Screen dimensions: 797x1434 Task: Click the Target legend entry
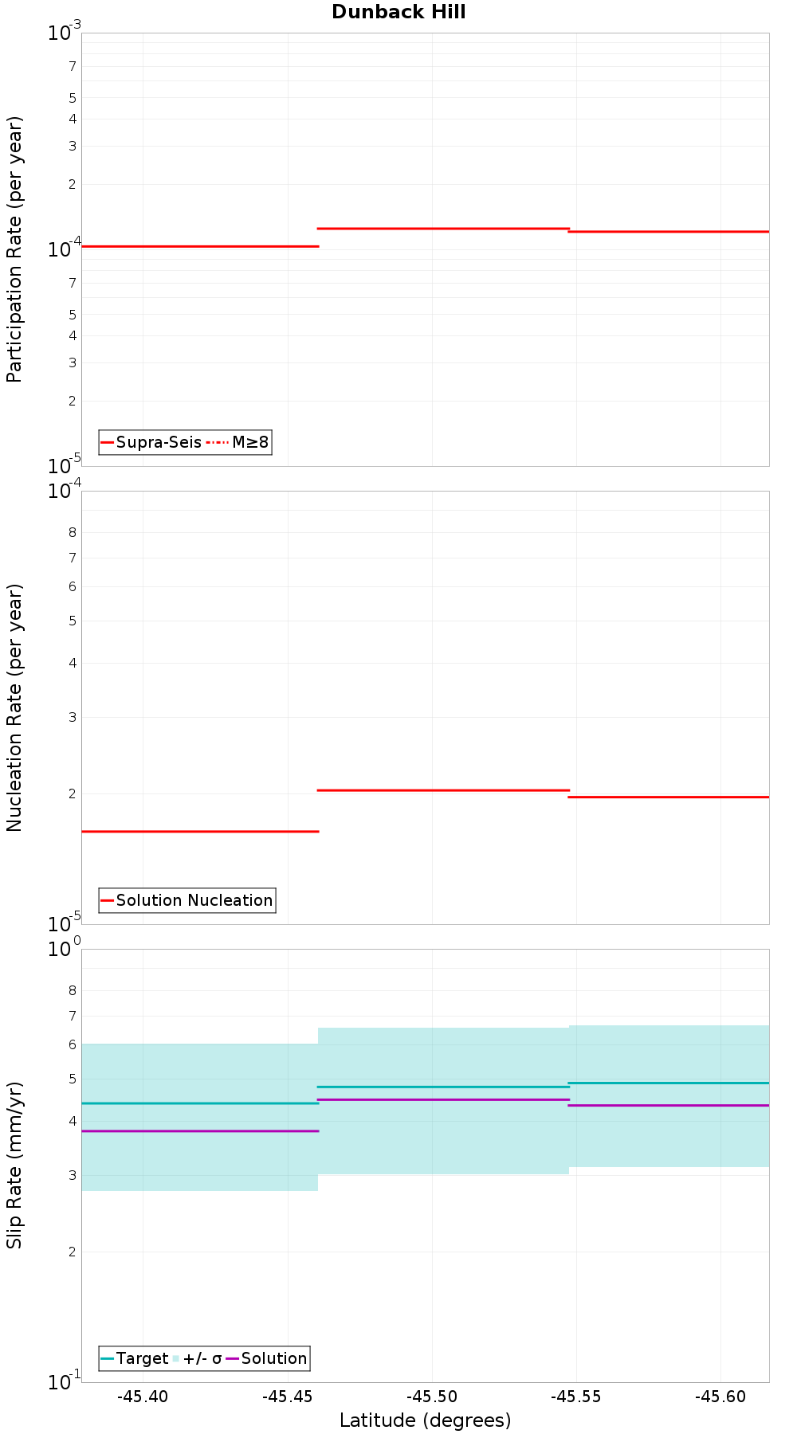pyautogui.click(x=135, y=1358)
